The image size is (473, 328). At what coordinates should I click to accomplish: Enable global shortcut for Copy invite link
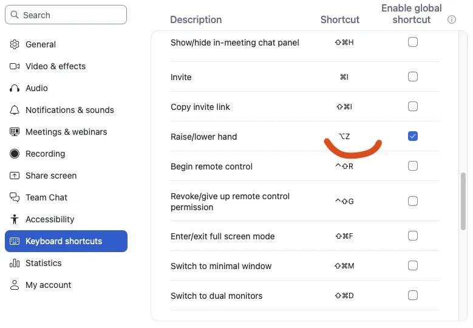pos(413,107)
